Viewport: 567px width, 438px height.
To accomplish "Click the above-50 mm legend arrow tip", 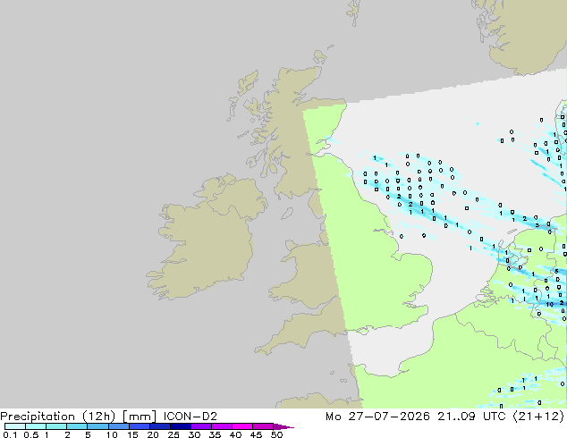I will click(283, 426).
